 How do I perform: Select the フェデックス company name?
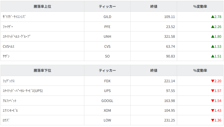click(9, 81)
